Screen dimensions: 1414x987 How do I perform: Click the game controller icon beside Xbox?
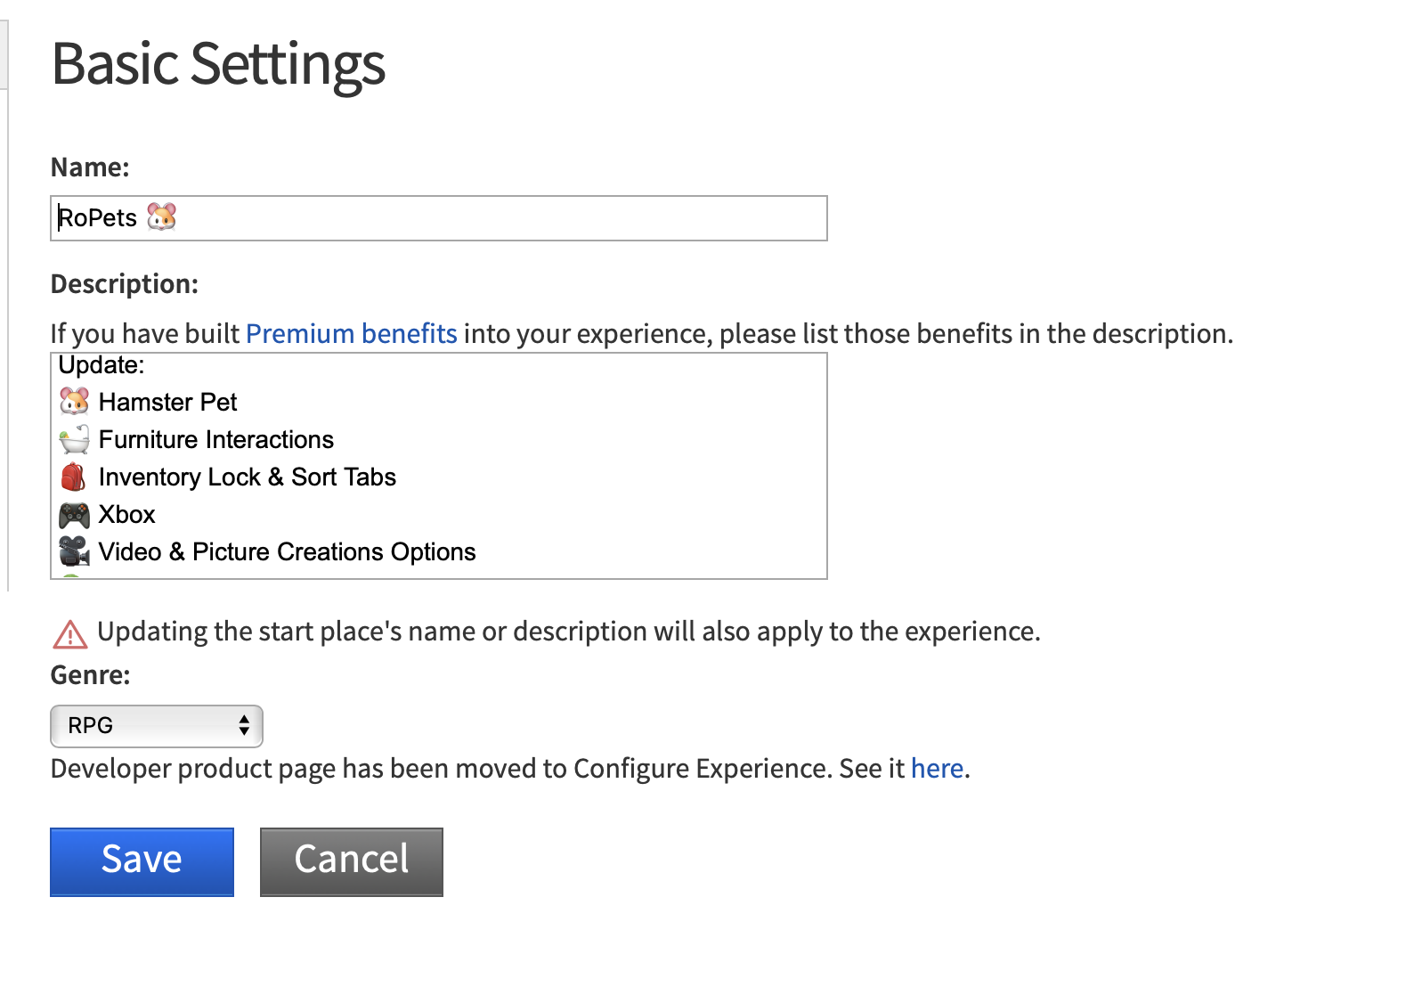pos(74,515)
